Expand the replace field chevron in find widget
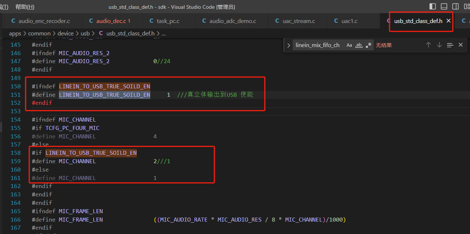 [289, 45]
